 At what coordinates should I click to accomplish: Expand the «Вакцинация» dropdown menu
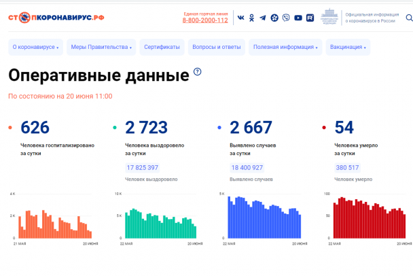pyautogui.click(x=348, y=48)
